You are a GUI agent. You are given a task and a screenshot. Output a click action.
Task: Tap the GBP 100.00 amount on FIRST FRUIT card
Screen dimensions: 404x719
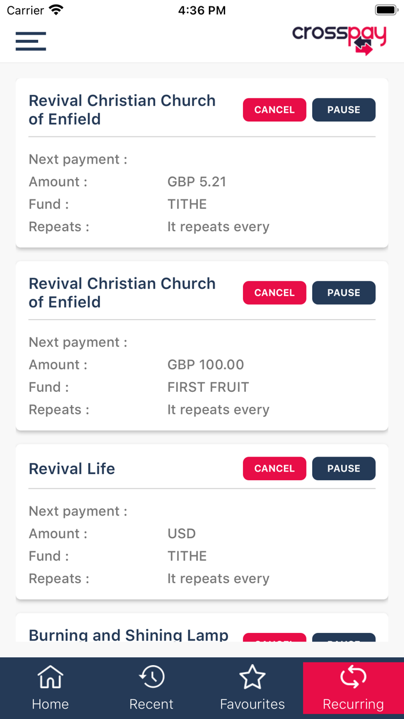205,364
